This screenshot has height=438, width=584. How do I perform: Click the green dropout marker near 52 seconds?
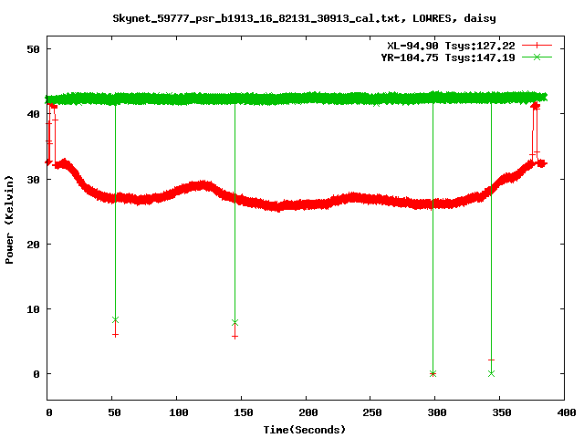[116, 319]
